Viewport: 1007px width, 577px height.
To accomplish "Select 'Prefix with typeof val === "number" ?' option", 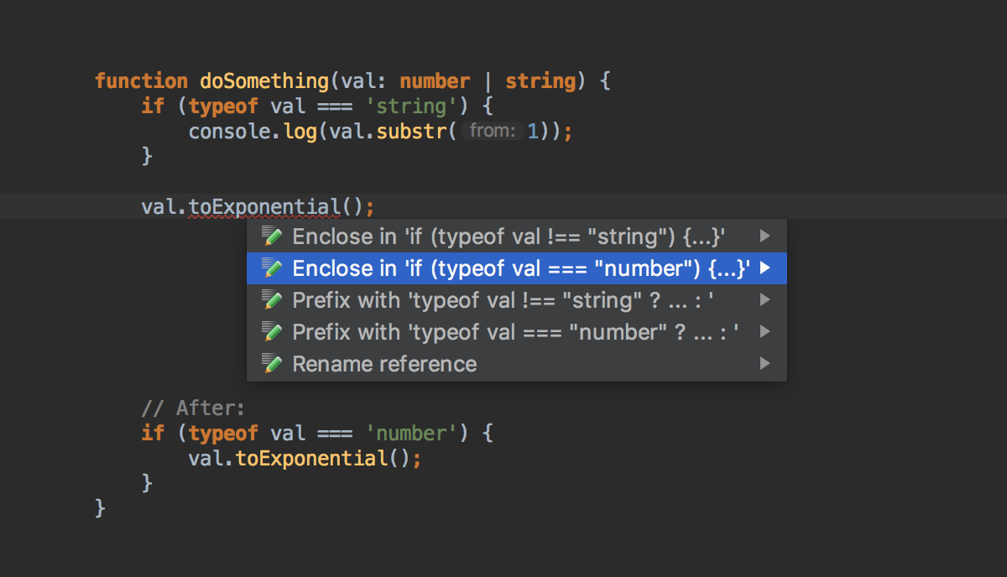I will [517, 332].
